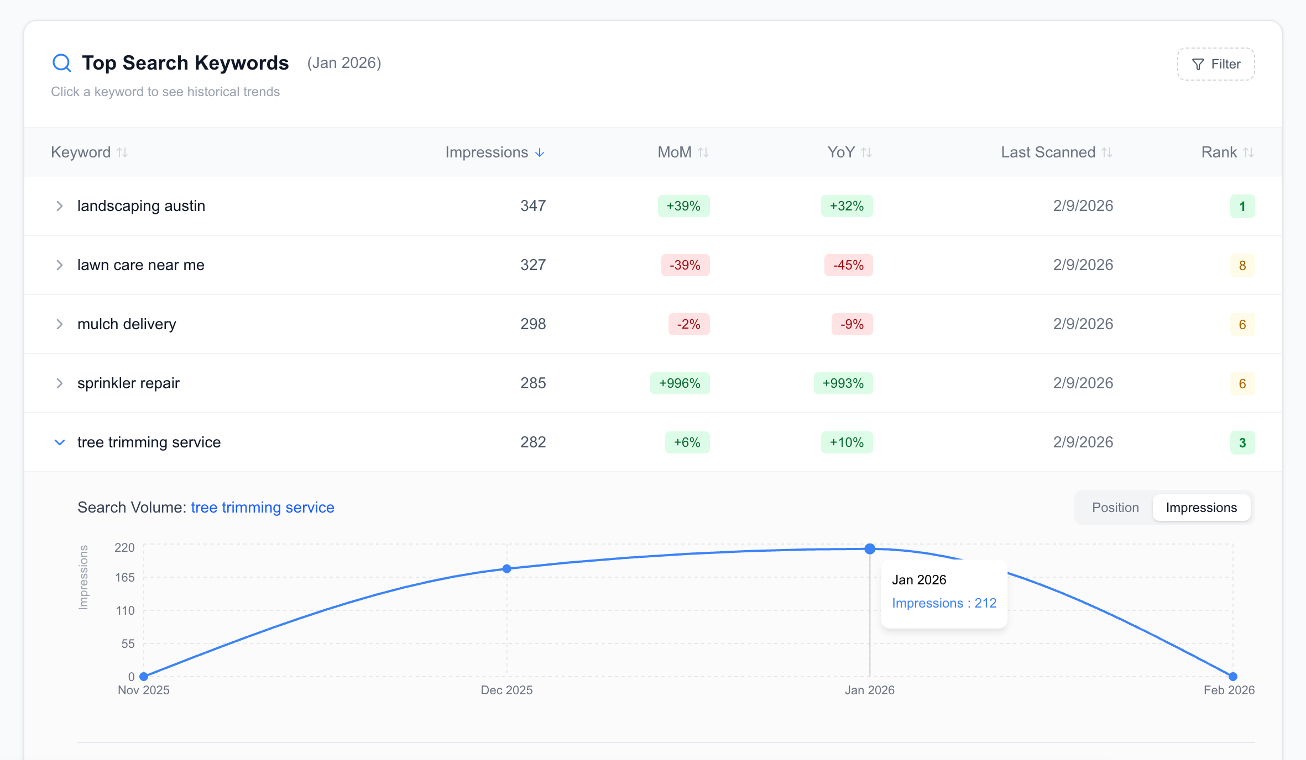1306x760 pixels.
Task: Select the Impressions chart tab
Action: coord(1201,508)
